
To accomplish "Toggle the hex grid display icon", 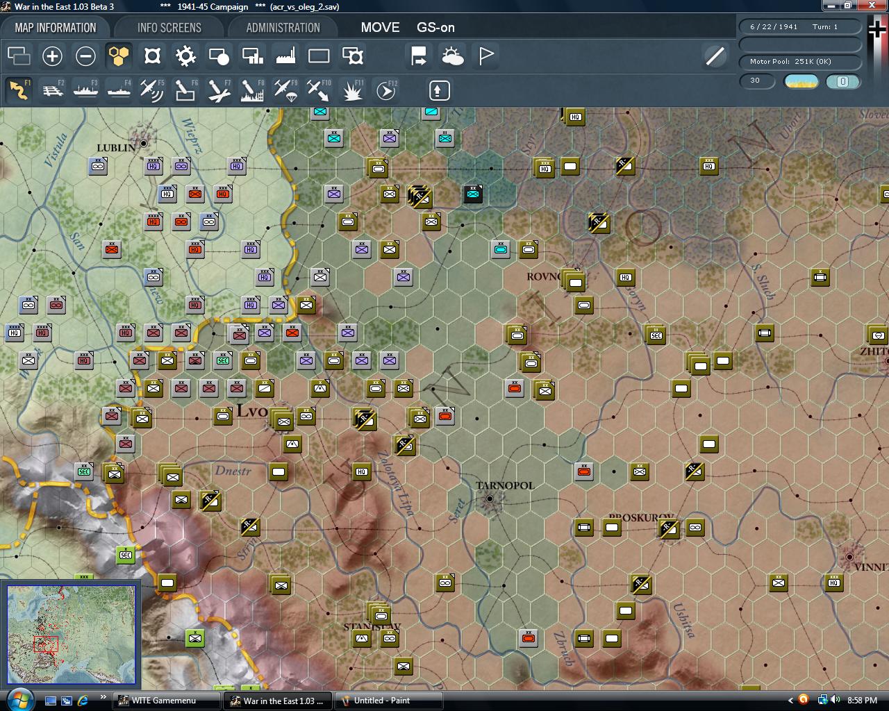I will click(119, 56).
